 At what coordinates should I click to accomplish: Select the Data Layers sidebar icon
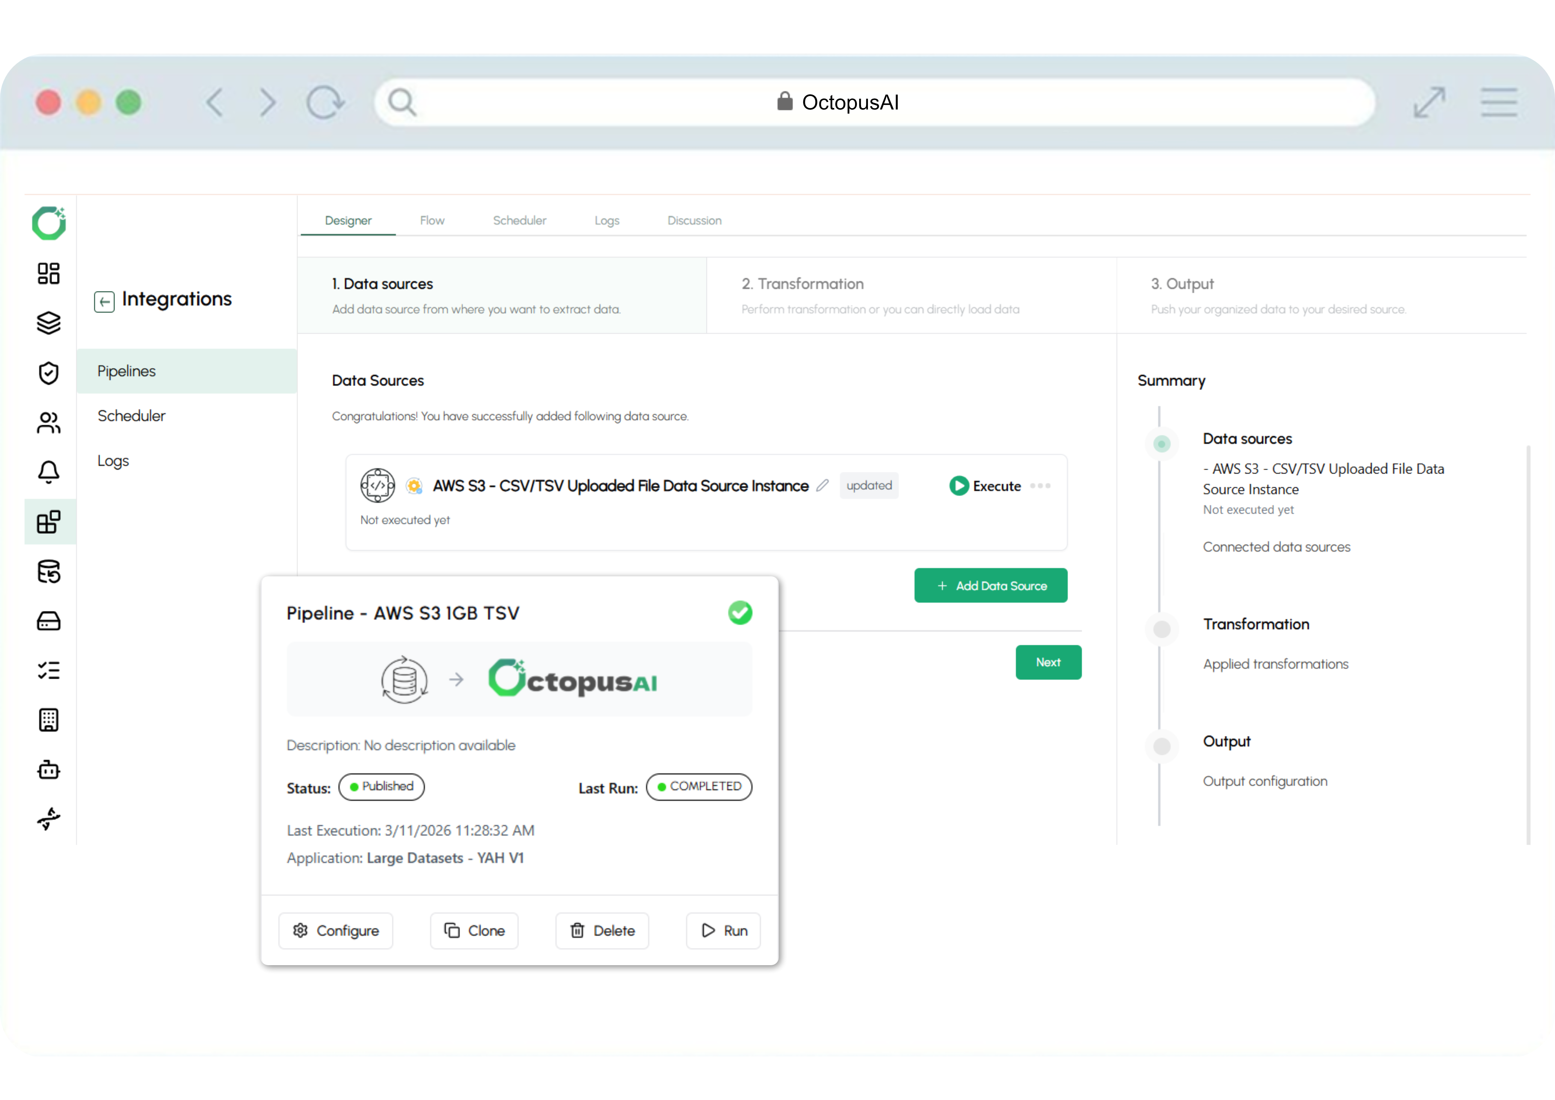(49, 323)
